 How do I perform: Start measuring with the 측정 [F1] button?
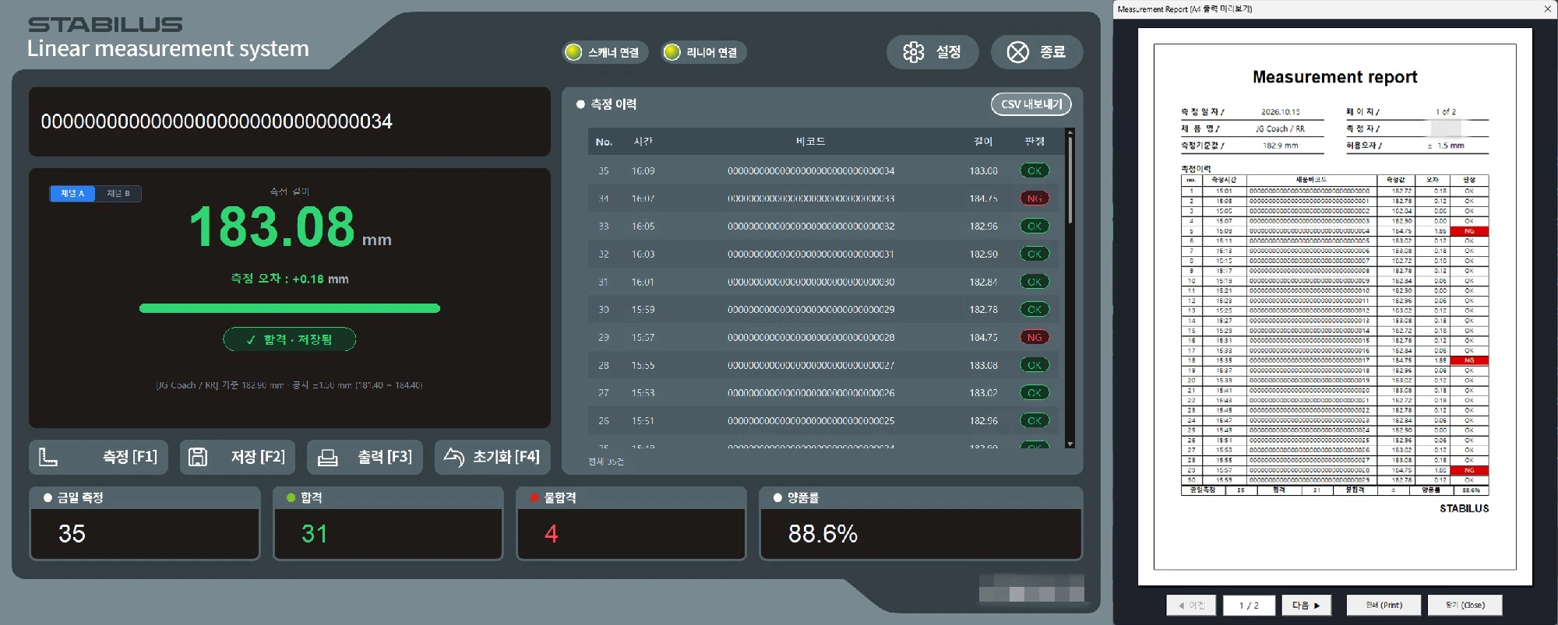(99, 457)
